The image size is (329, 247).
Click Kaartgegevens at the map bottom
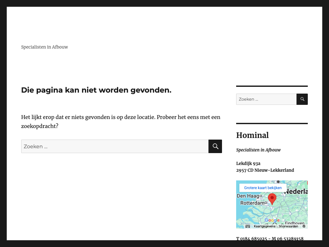pyautogui.click(x=264, y=226)
